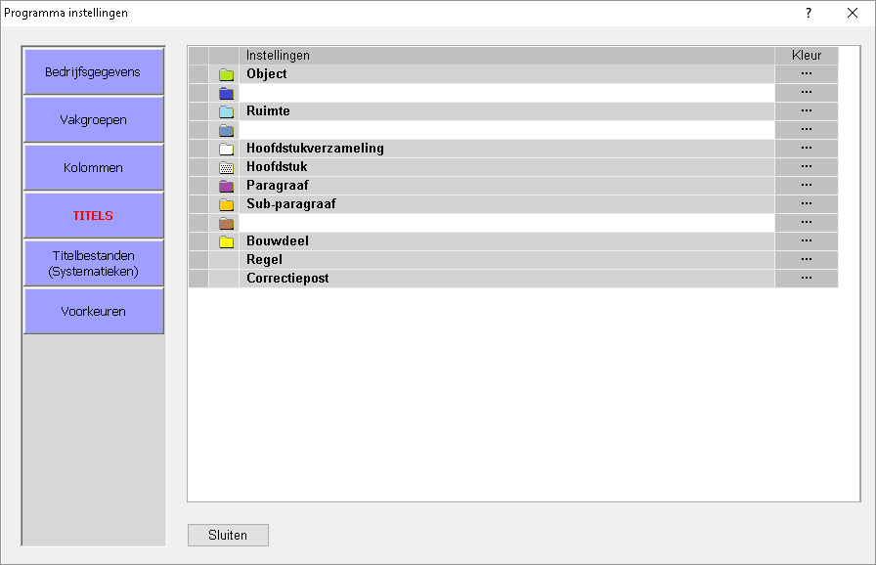Go to the Voorkeuren section
Viewport: 876px width, 565px height.
[x=93, y=312]
